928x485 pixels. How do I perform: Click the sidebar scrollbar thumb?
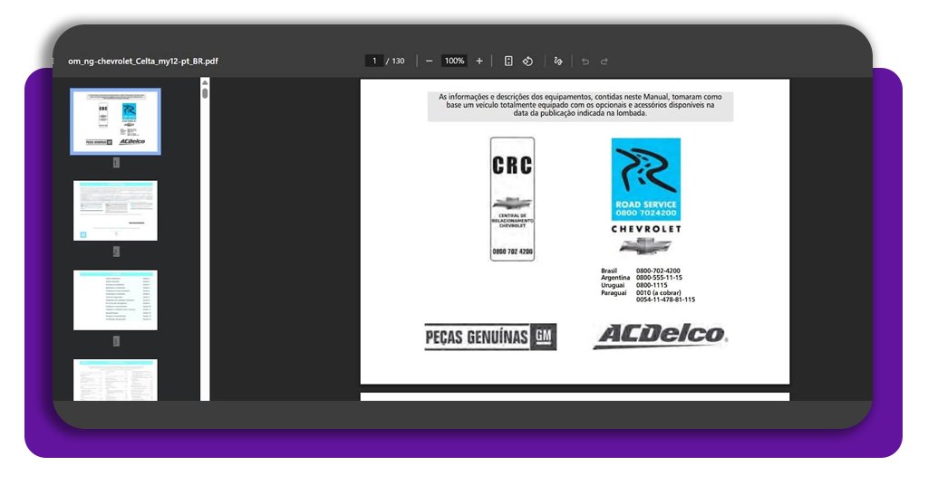(205, 92)
